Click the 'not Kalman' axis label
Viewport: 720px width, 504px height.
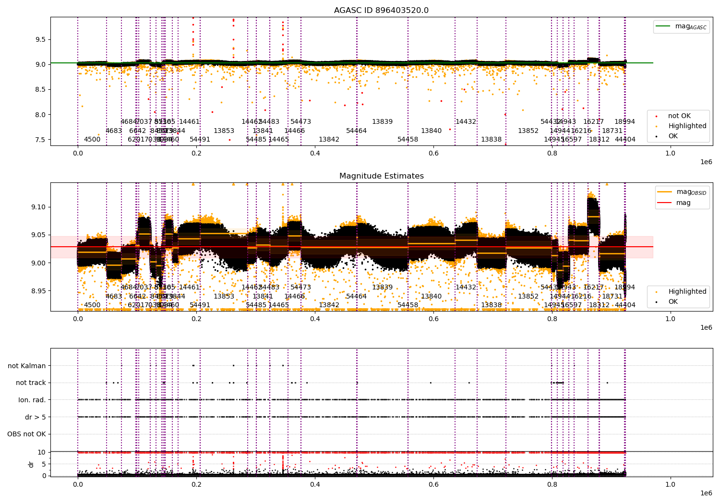pyautogui.click(x=27, y=366)
